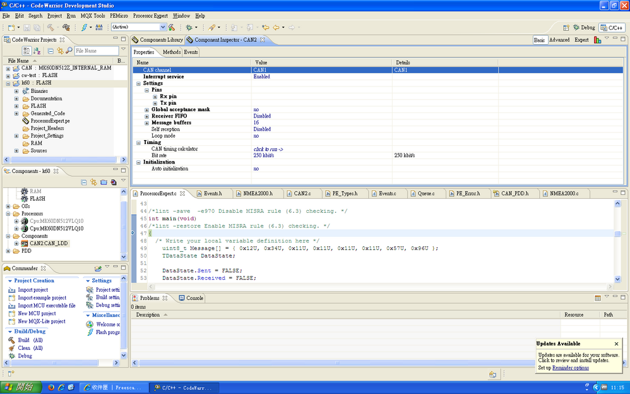Click Build (All) in Commander
Screen dimensions: 630x394
click(x=30, y=340)
